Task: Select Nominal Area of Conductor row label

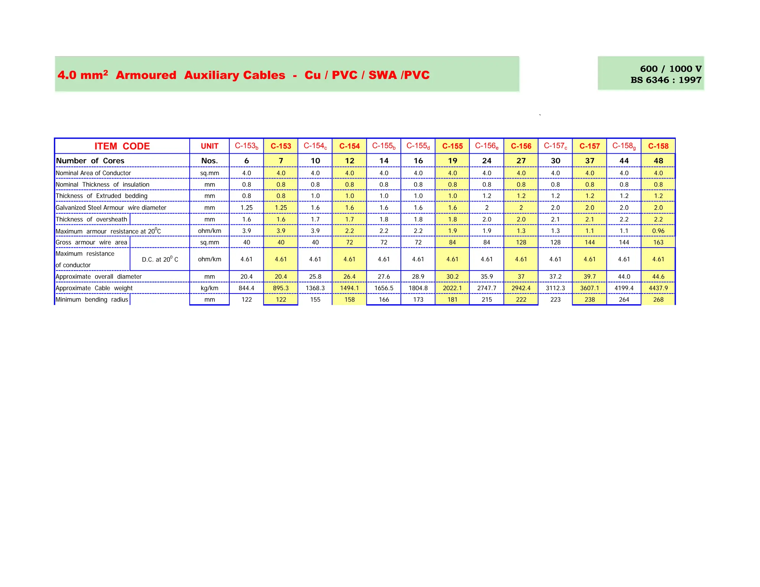Action: 93,173
